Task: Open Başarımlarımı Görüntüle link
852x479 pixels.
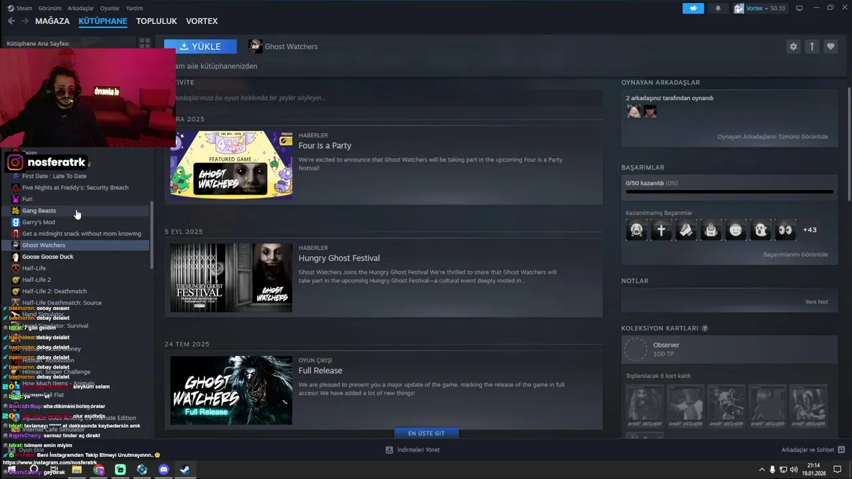Action: point(795,254)
